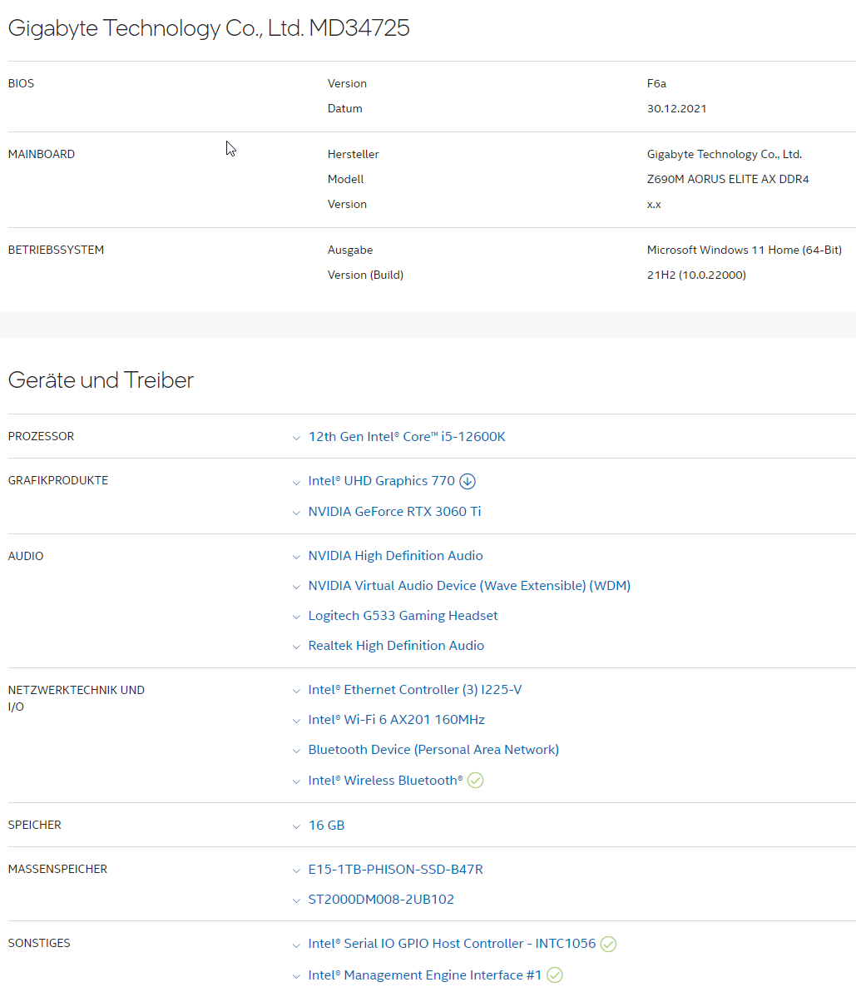Viewport: 856px width, 997px height.
Task: Click the MASSENSPEICHER section label
Action: click(x=57, y=869)
